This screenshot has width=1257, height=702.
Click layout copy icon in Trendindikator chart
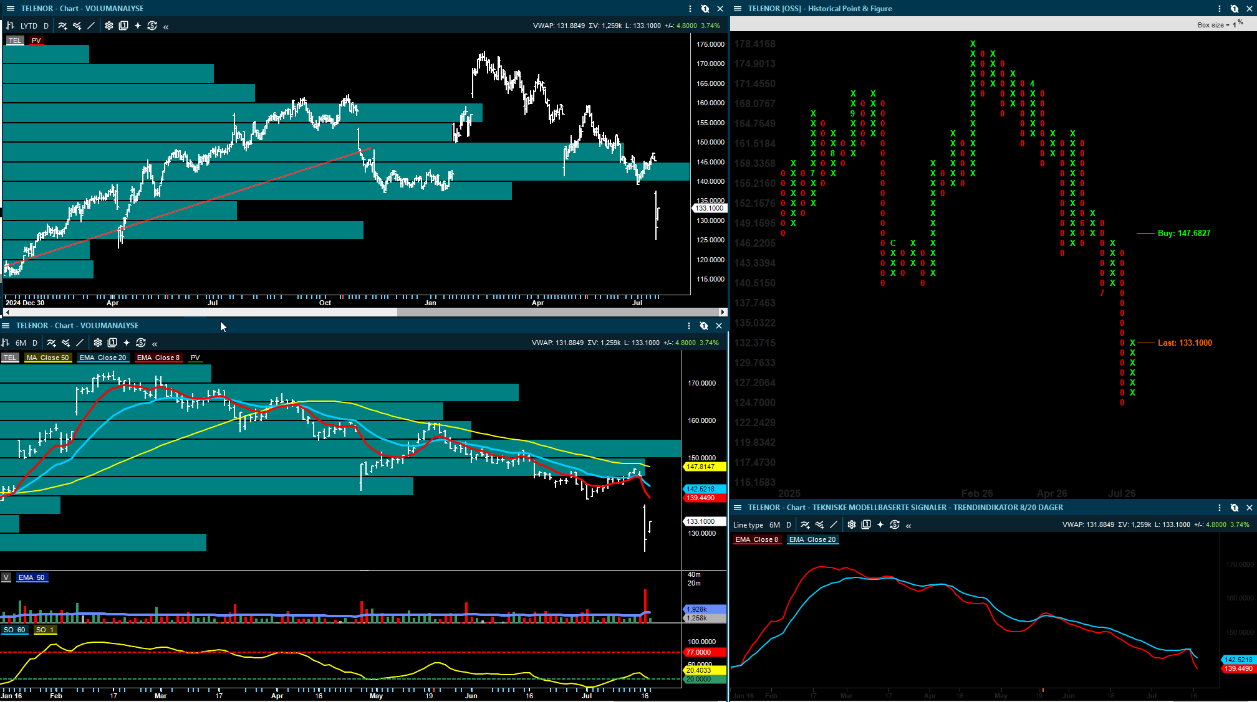(866, 524)
